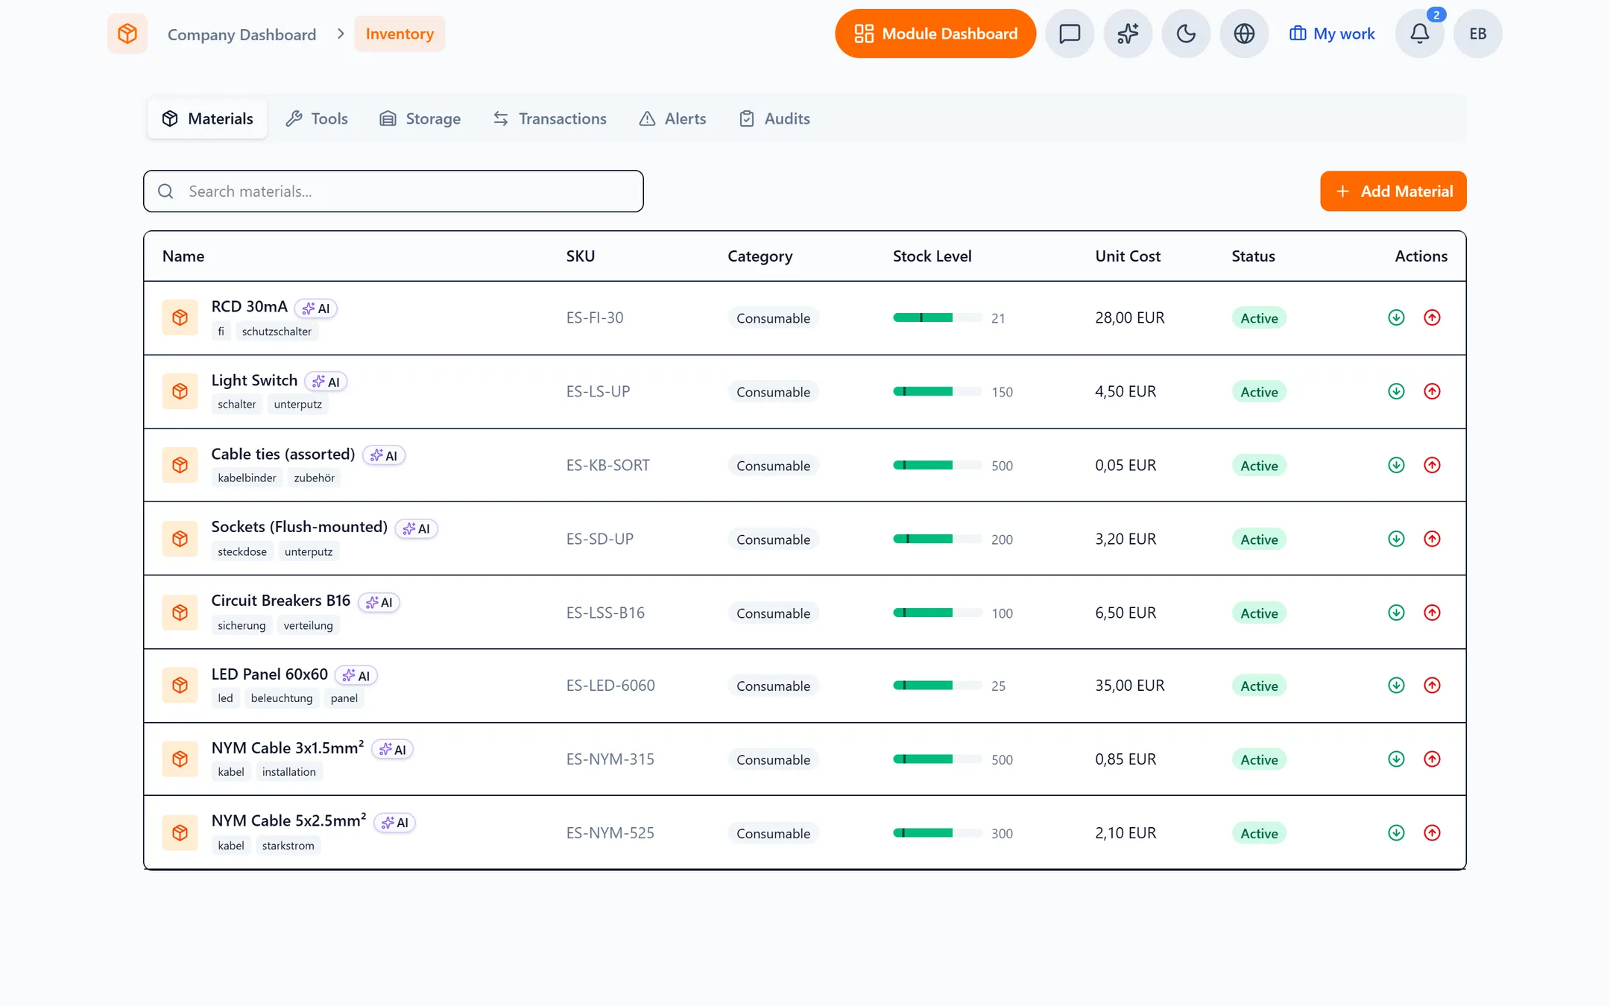
Task: Toggle dark mode moon icon
Action: click(1186, 34)
